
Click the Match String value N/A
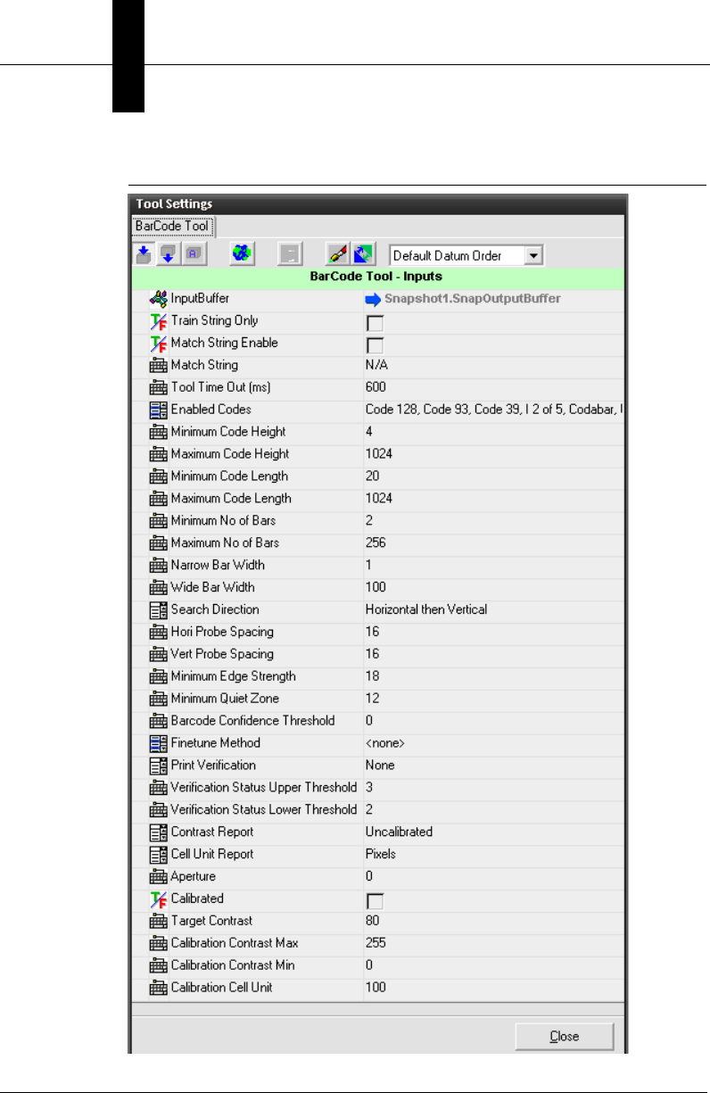pos(376,366)
